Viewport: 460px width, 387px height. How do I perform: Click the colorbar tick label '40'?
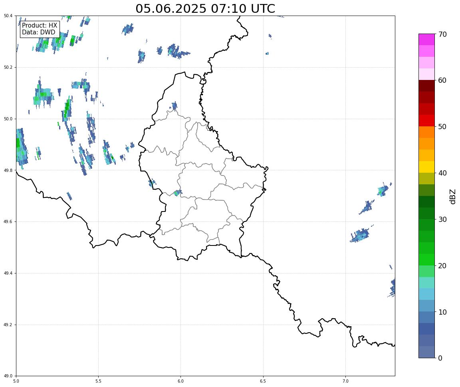(x=442, y=173)
